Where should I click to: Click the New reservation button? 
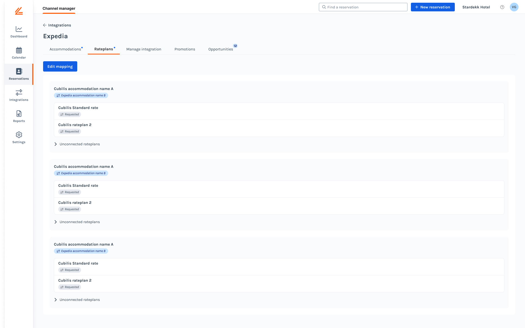433,7
